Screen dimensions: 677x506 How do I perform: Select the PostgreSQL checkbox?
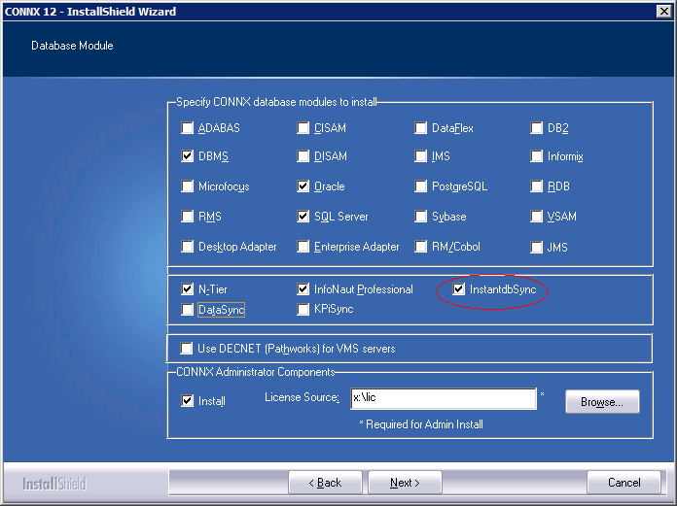coord(420,186)
